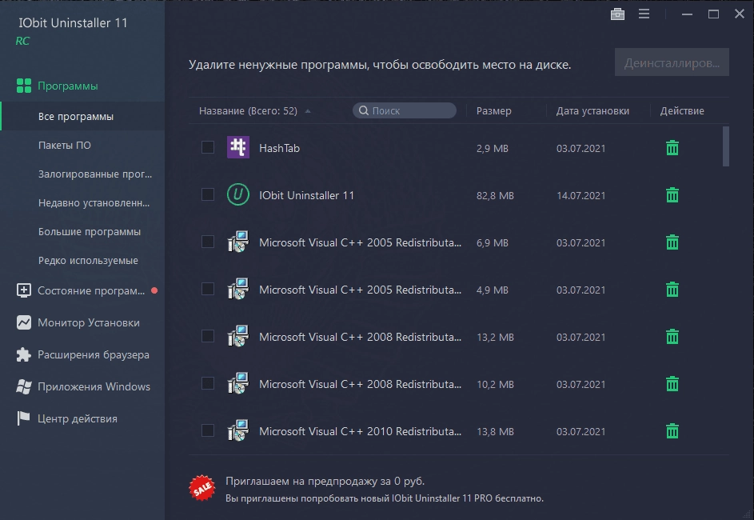
Task: Click the IObit Uninstaller 11 green U icon
Action: point(238,195)
